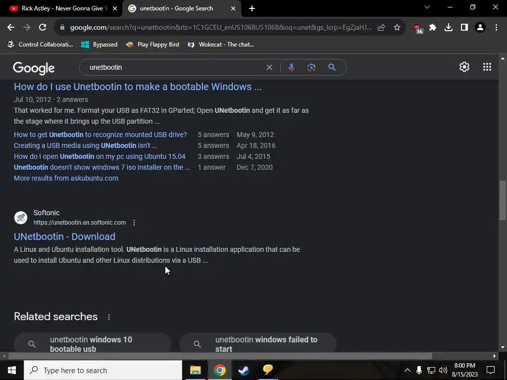Open the Softonic result options menu
This screenshot has height=380, width=507.
[x=134, y=223]
